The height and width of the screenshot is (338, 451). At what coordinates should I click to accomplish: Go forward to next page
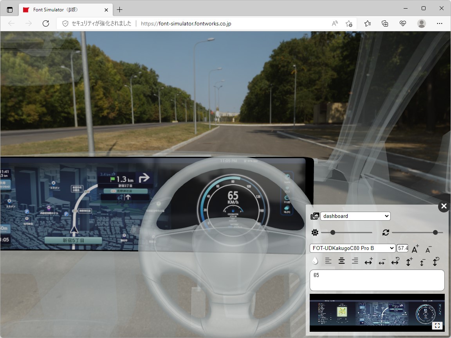(x=29, y=23)
